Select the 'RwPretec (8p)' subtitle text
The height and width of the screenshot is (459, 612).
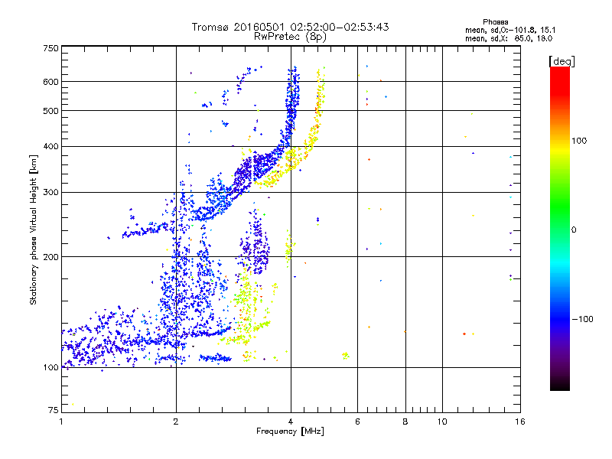[x=290, y=37]
